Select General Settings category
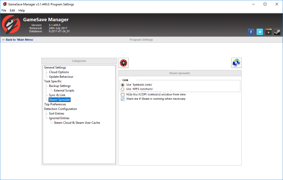 (x=55, y=67)
